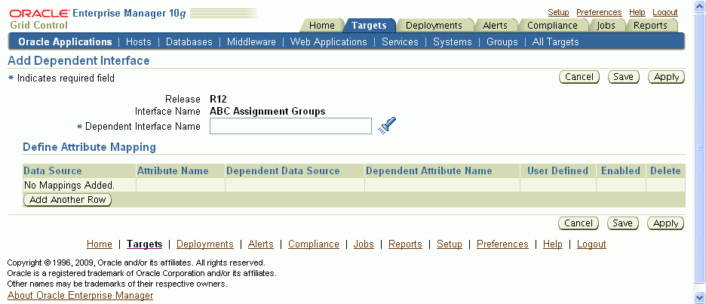706x304 pixels.
Task: Click the footer Help link
Action: [552, 244]
